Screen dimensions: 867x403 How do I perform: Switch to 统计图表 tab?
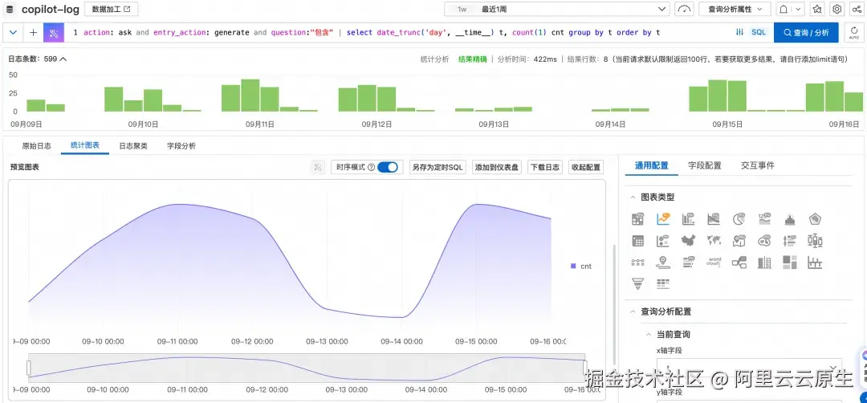(x=85, y=145)
